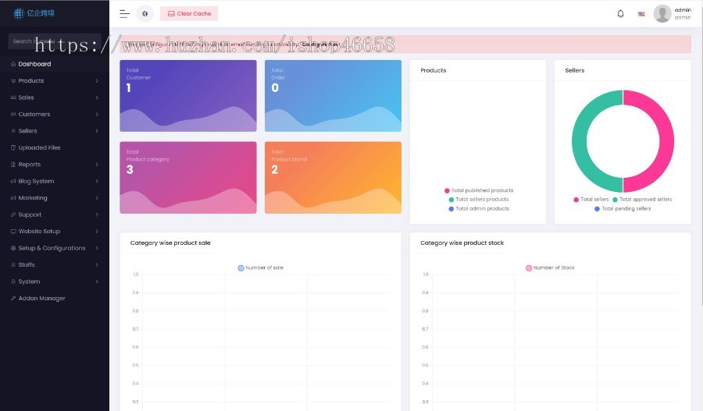Open the admin user avatar
Screen dimensions: 703x411
(662, 13)
